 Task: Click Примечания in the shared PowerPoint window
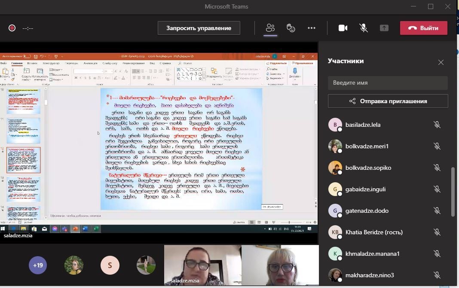[303, 63]
